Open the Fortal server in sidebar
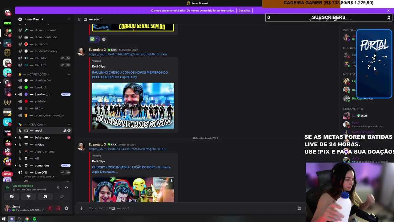The height and width of the screenshot is (222, 394). pos(7,43)
